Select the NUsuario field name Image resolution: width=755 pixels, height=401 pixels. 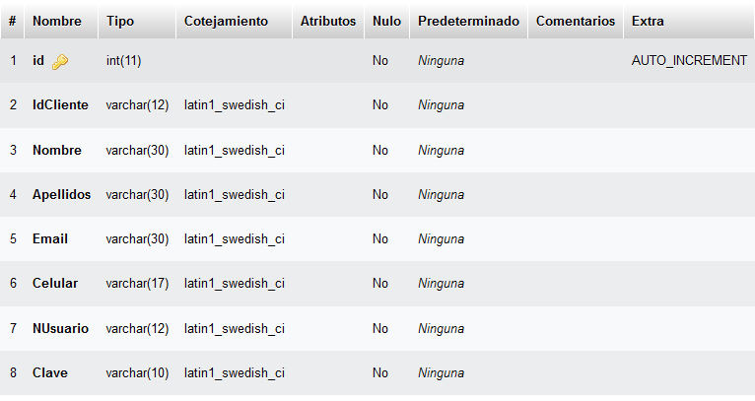point(60,328)
